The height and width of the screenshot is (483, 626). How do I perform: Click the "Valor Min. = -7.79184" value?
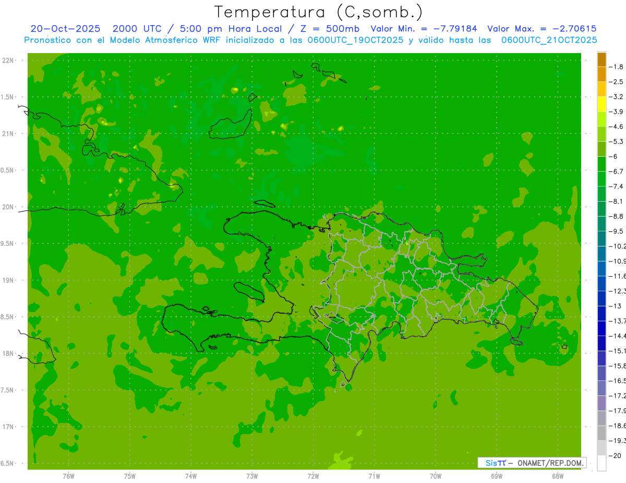point(424,29)
